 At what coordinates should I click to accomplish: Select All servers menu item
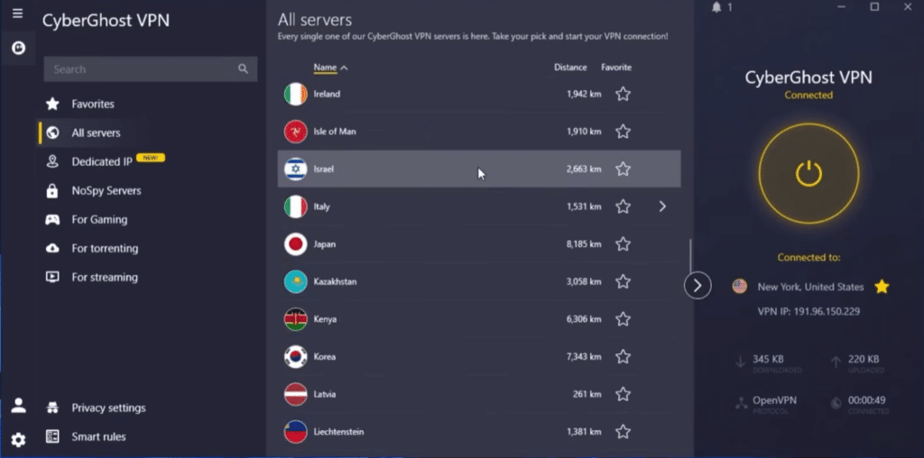pyautogui.click(x=96, y=133)
